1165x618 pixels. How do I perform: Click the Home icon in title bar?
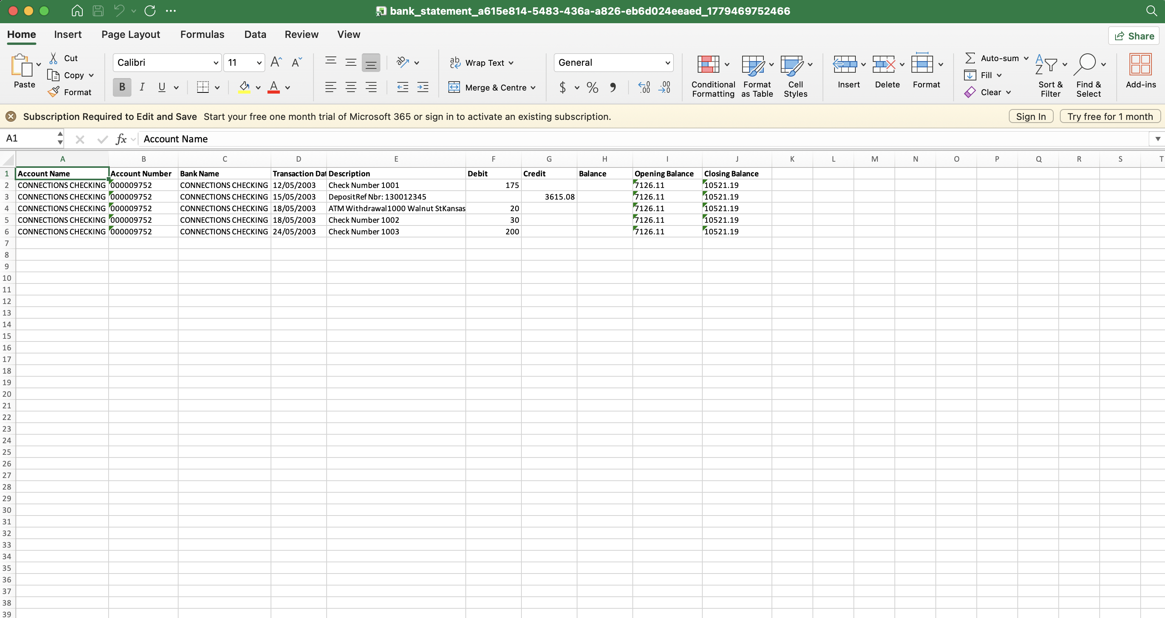click(77, 11)
